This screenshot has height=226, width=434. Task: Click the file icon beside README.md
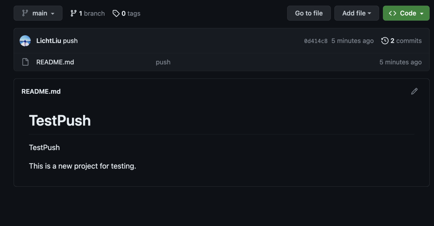click(25, 62)
